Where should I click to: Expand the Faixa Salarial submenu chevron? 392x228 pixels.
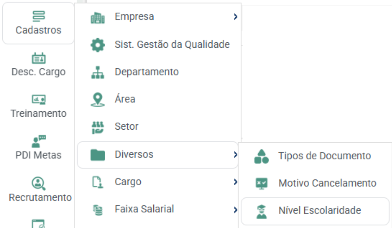tap(235, 210)
